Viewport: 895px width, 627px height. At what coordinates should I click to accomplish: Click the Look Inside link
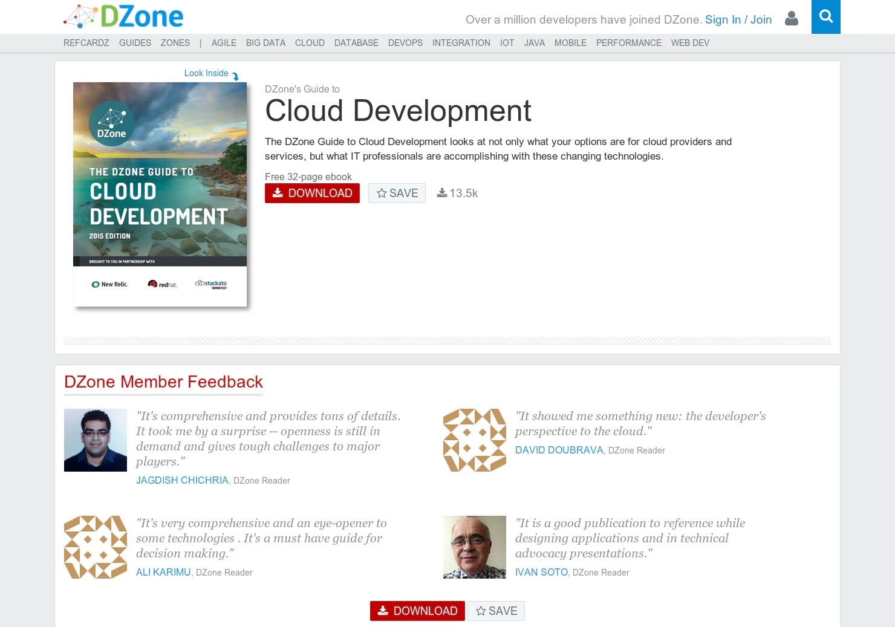pyautogui.click(x=206, y=73)
